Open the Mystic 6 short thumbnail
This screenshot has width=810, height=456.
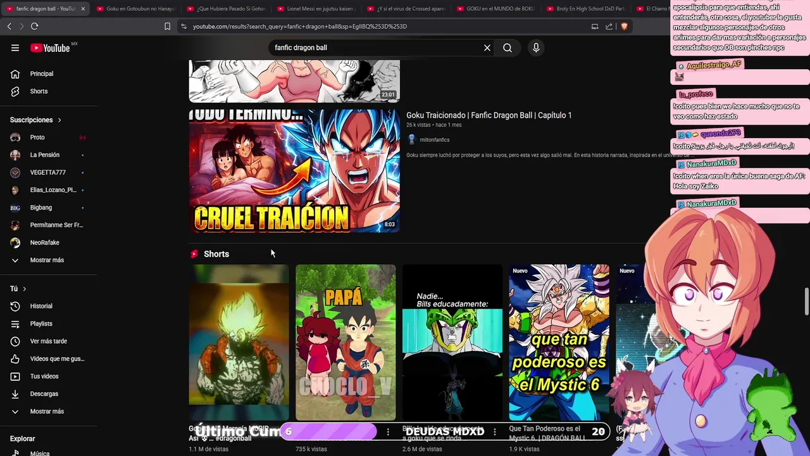pyautogui.click(x=559, y=343)
